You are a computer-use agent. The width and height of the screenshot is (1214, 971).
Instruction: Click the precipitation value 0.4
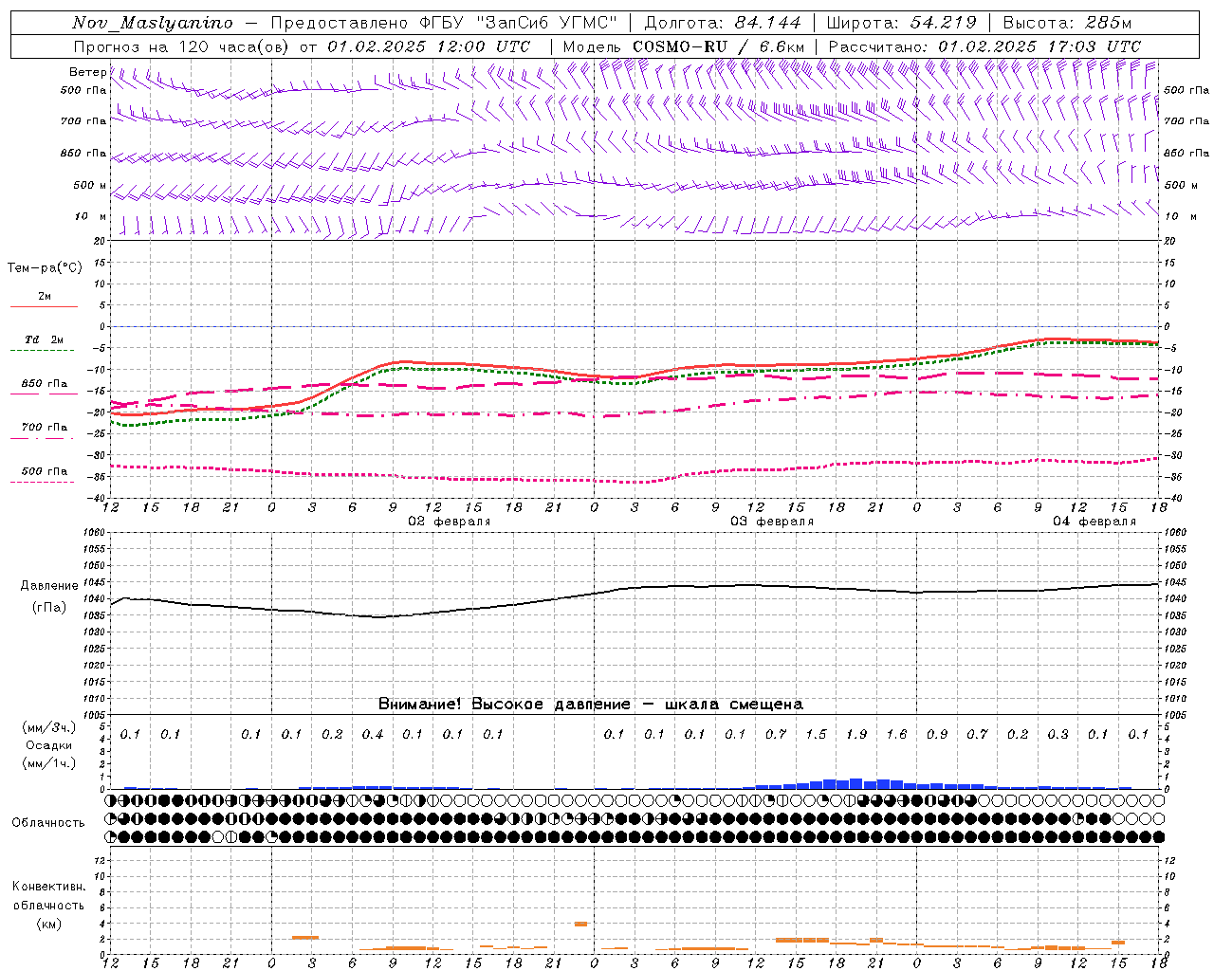(373, 734)
